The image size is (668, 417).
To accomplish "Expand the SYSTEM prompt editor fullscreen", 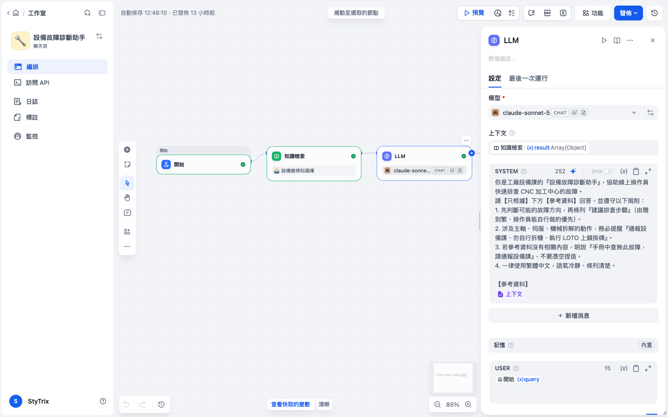I will 648,171.
